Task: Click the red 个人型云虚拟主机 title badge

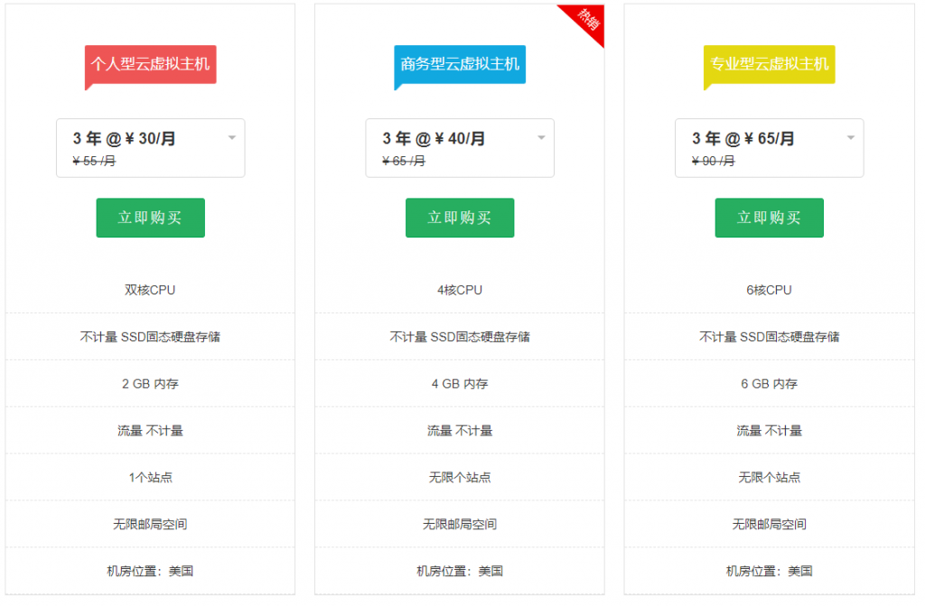Action: pos(150,65)
